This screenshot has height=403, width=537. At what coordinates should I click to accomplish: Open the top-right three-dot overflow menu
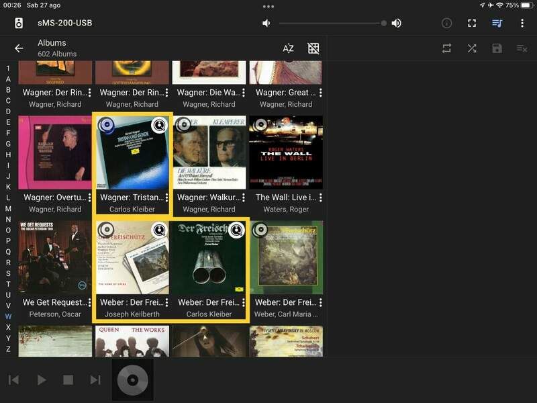pyautogui.click(x=522, y=23)
